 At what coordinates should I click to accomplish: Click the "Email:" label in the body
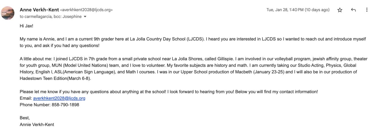[x=26, y=98]
